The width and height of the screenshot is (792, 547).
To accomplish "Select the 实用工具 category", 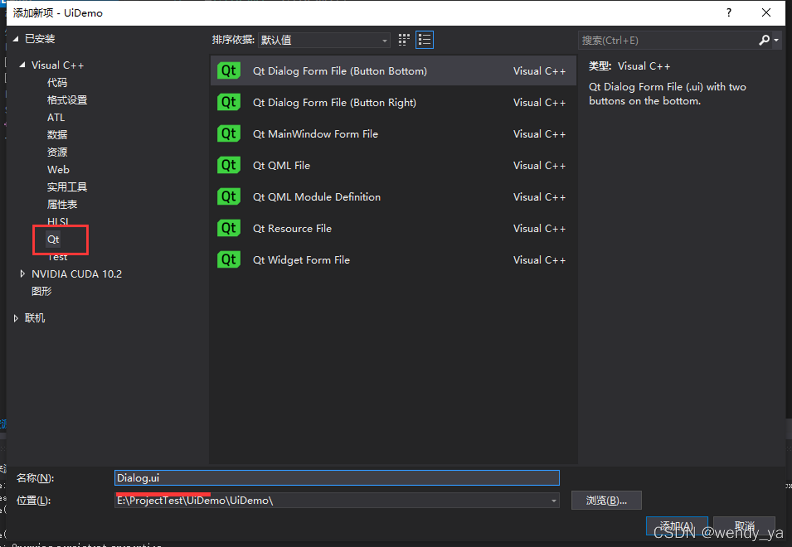I will pyautogui.click(x=67, y=187).
